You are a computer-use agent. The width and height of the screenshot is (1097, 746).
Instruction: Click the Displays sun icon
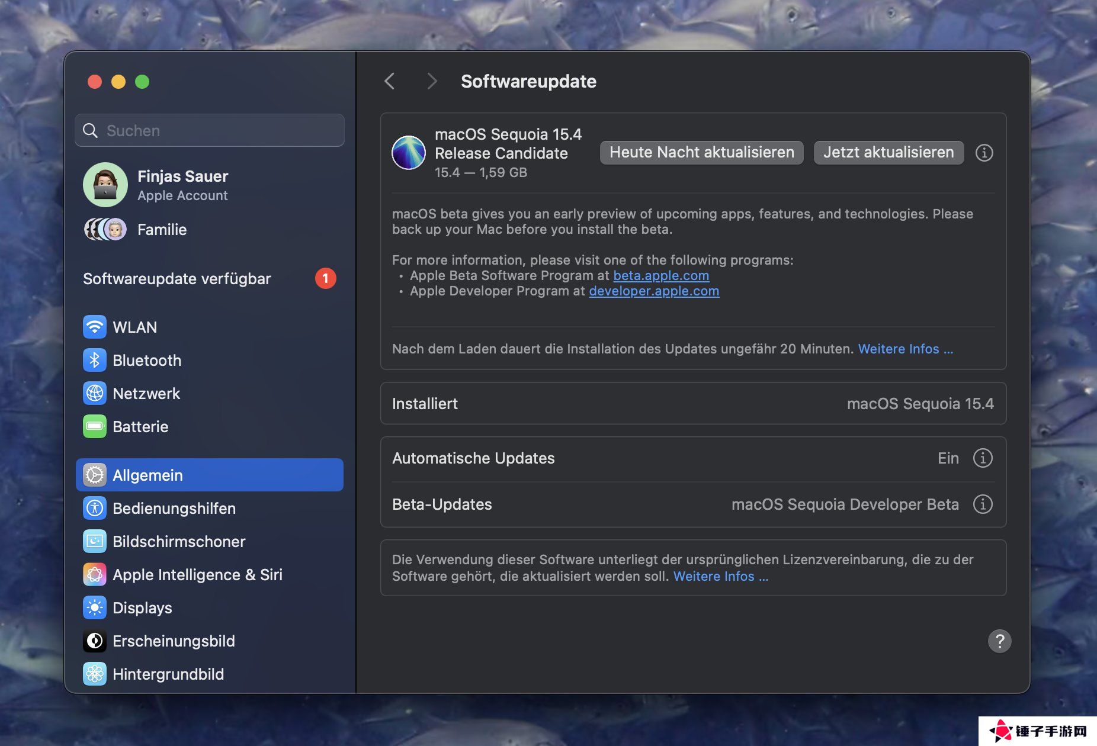pyautogui.click(x=95, y=607)
